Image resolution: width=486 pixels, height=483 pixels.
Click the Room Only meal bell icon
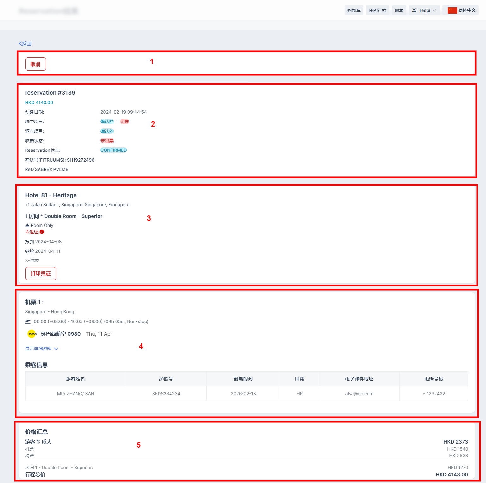(27, 225)
